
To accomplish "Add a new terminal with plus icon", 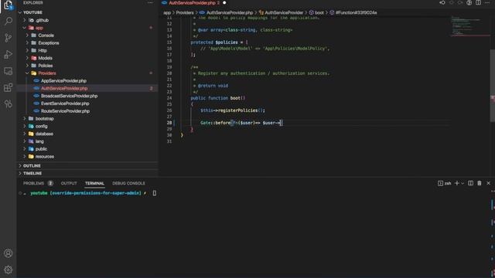I will [x=456, y=183].
